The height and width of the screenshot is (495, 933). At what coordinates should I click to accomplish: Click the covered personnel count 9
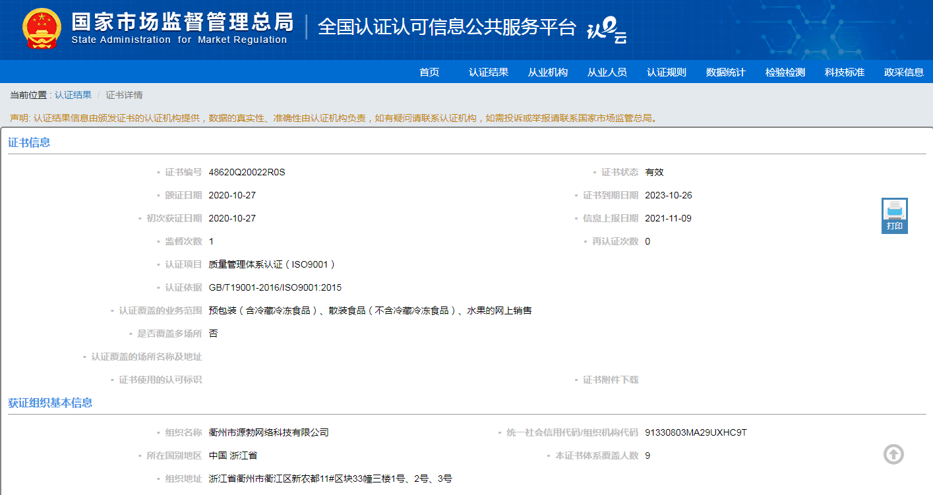tap(647, 455)
